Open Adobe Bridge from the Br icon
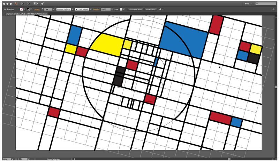279x162 pixels. pos(23,3)
